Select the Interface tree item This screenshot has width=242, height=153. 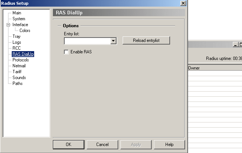pos(20,25)
